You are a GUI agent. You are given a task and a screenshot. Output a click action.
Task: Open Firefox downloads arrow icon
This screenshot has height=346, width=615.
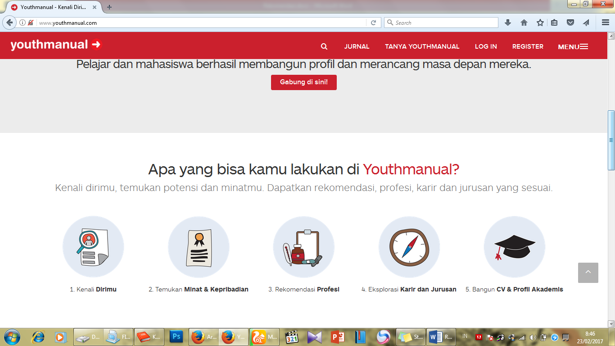pos(508,23)
